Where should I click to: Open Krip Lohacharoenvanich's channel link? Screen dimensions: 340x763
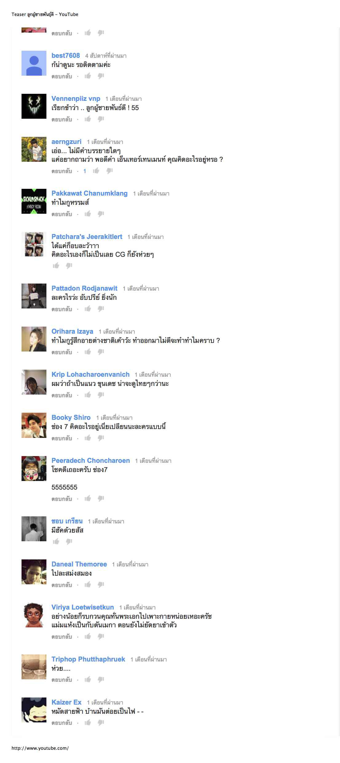90,374
